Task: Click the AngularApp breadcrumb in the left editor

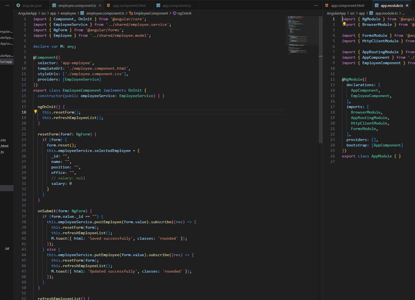Action: click(27, 13)
